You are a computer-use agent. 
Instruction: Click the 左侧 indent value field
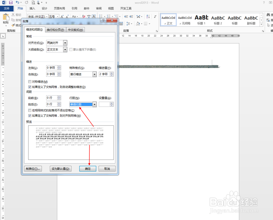(x=52, y=68)
